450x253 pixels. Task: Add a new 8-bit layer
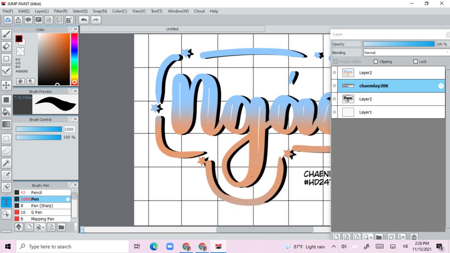point(346,237)
